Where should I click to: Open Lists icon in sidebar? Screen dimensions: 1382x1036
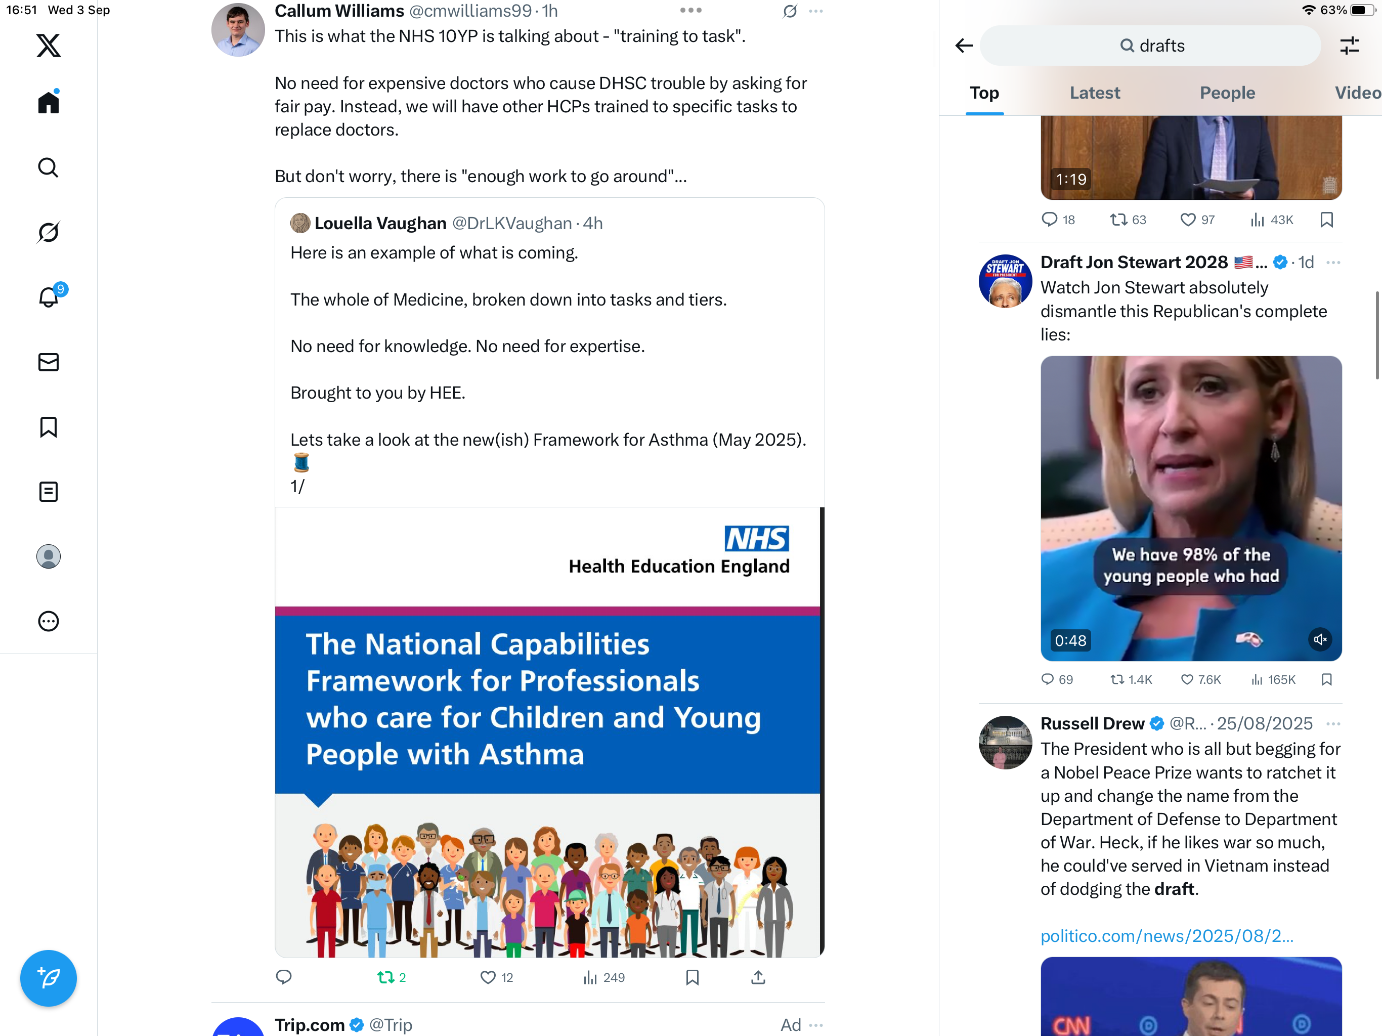pos(48,492)
